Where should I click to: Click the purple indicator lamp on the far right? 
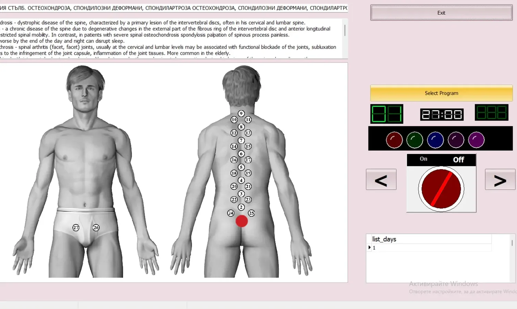tap(476, 140)
